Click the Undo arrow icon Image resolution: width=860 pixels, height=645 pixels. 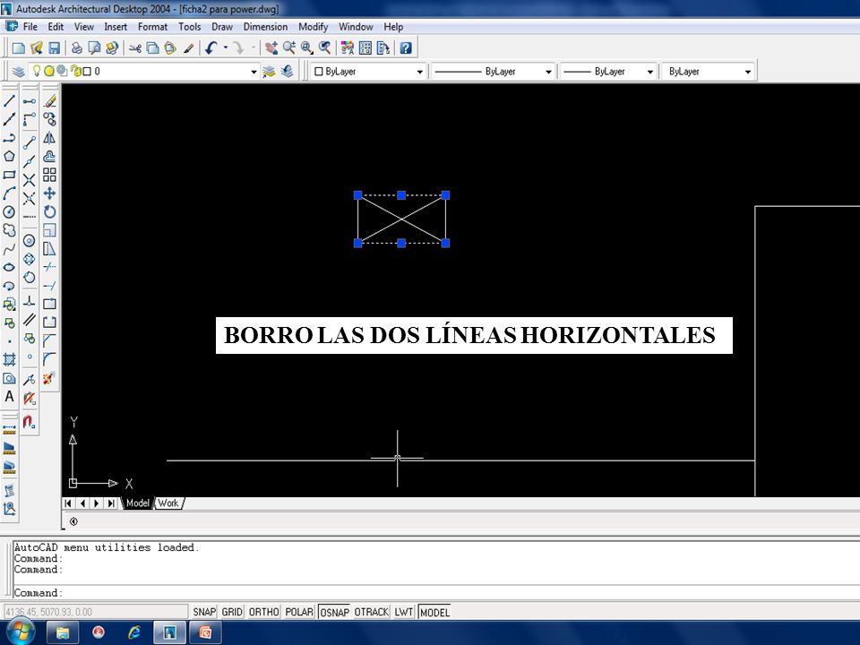pyautogui.click(x=211, y=48)
